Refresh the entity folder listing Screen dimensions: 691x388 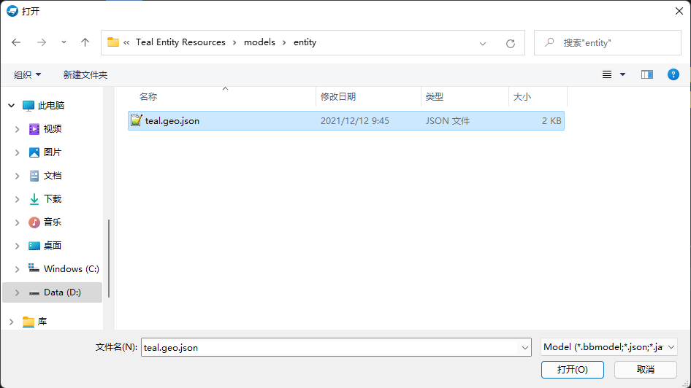tap(511, 43)
